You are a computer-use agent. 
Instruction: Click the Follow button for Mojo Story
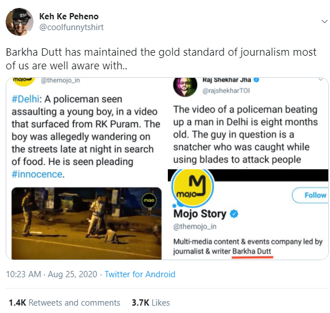click(311, 195)
